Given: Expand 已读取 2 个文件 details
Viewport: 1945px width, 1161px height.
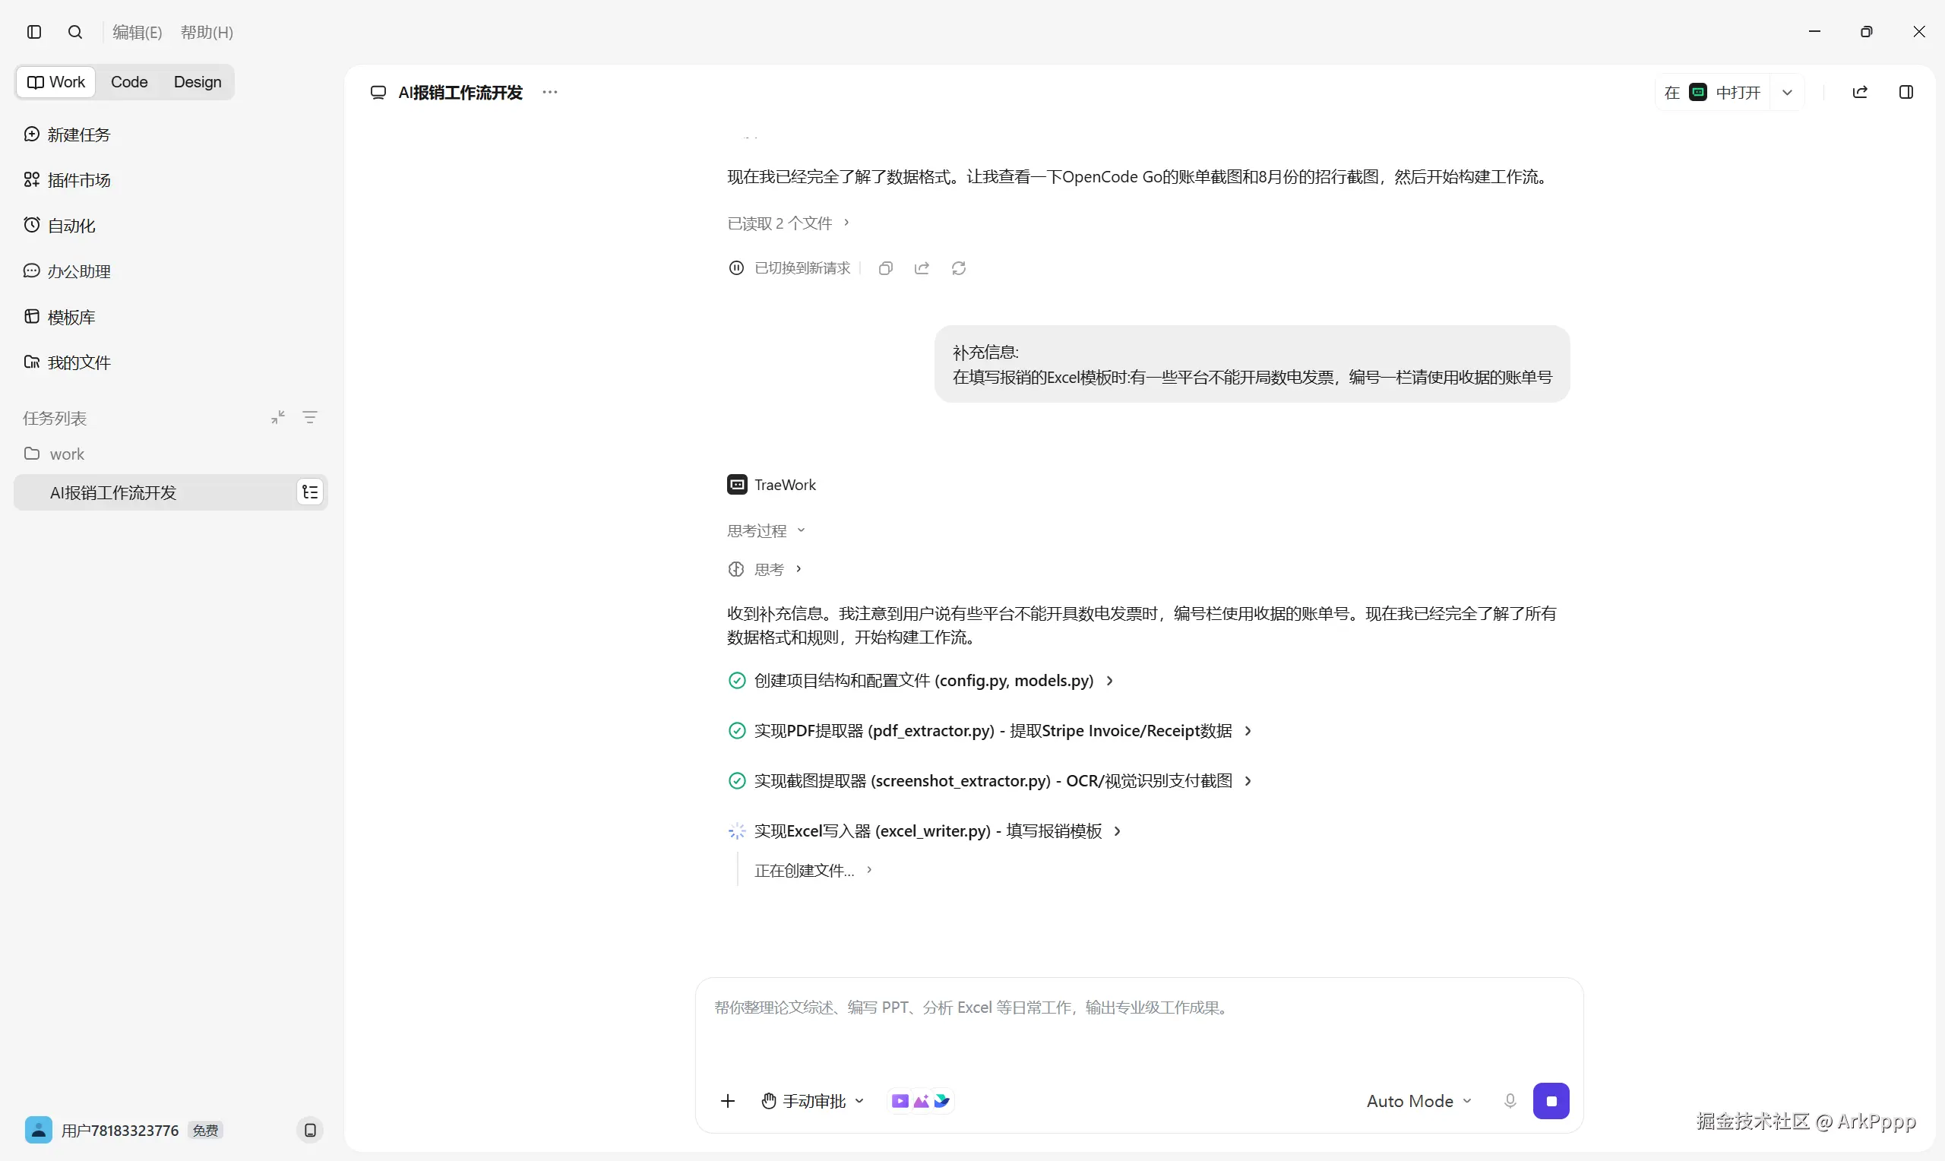Looking at the screenshot, I should (789, 223).
